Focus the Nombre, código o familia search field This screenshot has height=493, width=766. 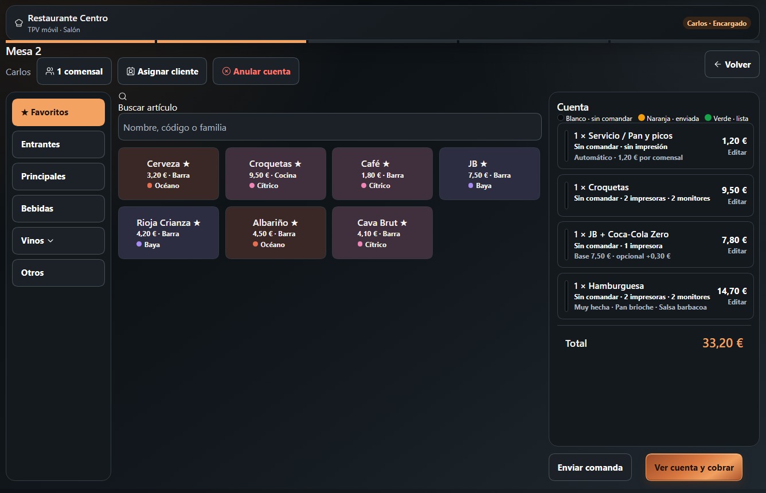(x=330, y=127)
